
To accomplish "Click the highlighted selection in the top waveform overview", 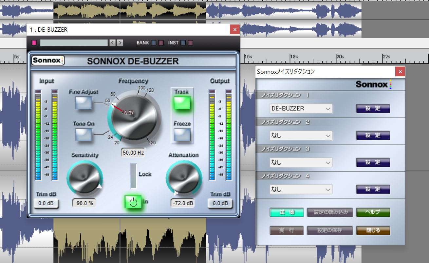I will point(130,11).
